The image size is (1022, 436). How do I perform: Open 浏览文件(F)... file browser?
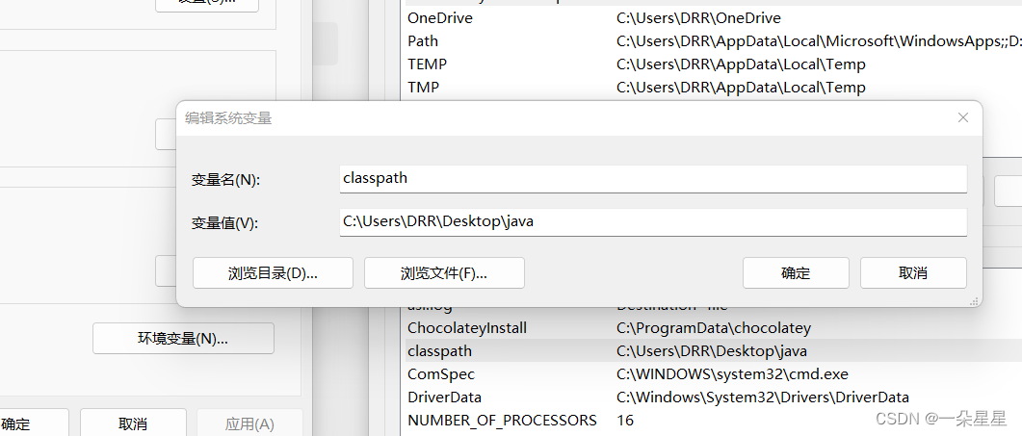(444, 273)
